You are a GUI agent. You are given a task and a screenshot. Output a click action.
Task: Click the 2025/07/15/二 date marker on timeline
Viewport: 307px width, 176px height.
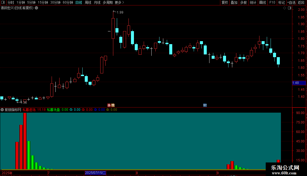point(96,173)
